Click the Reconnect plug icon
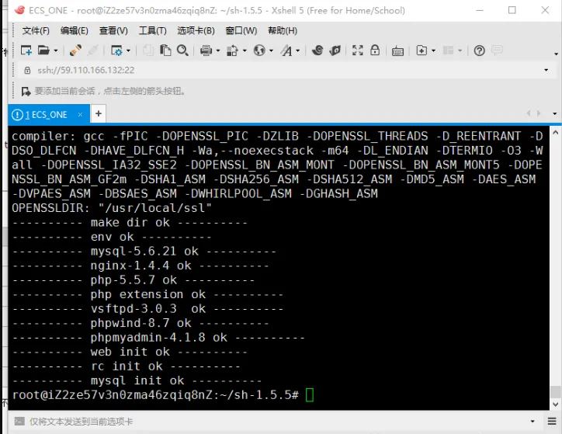The image size is (562, 434). tap(75, 50)
